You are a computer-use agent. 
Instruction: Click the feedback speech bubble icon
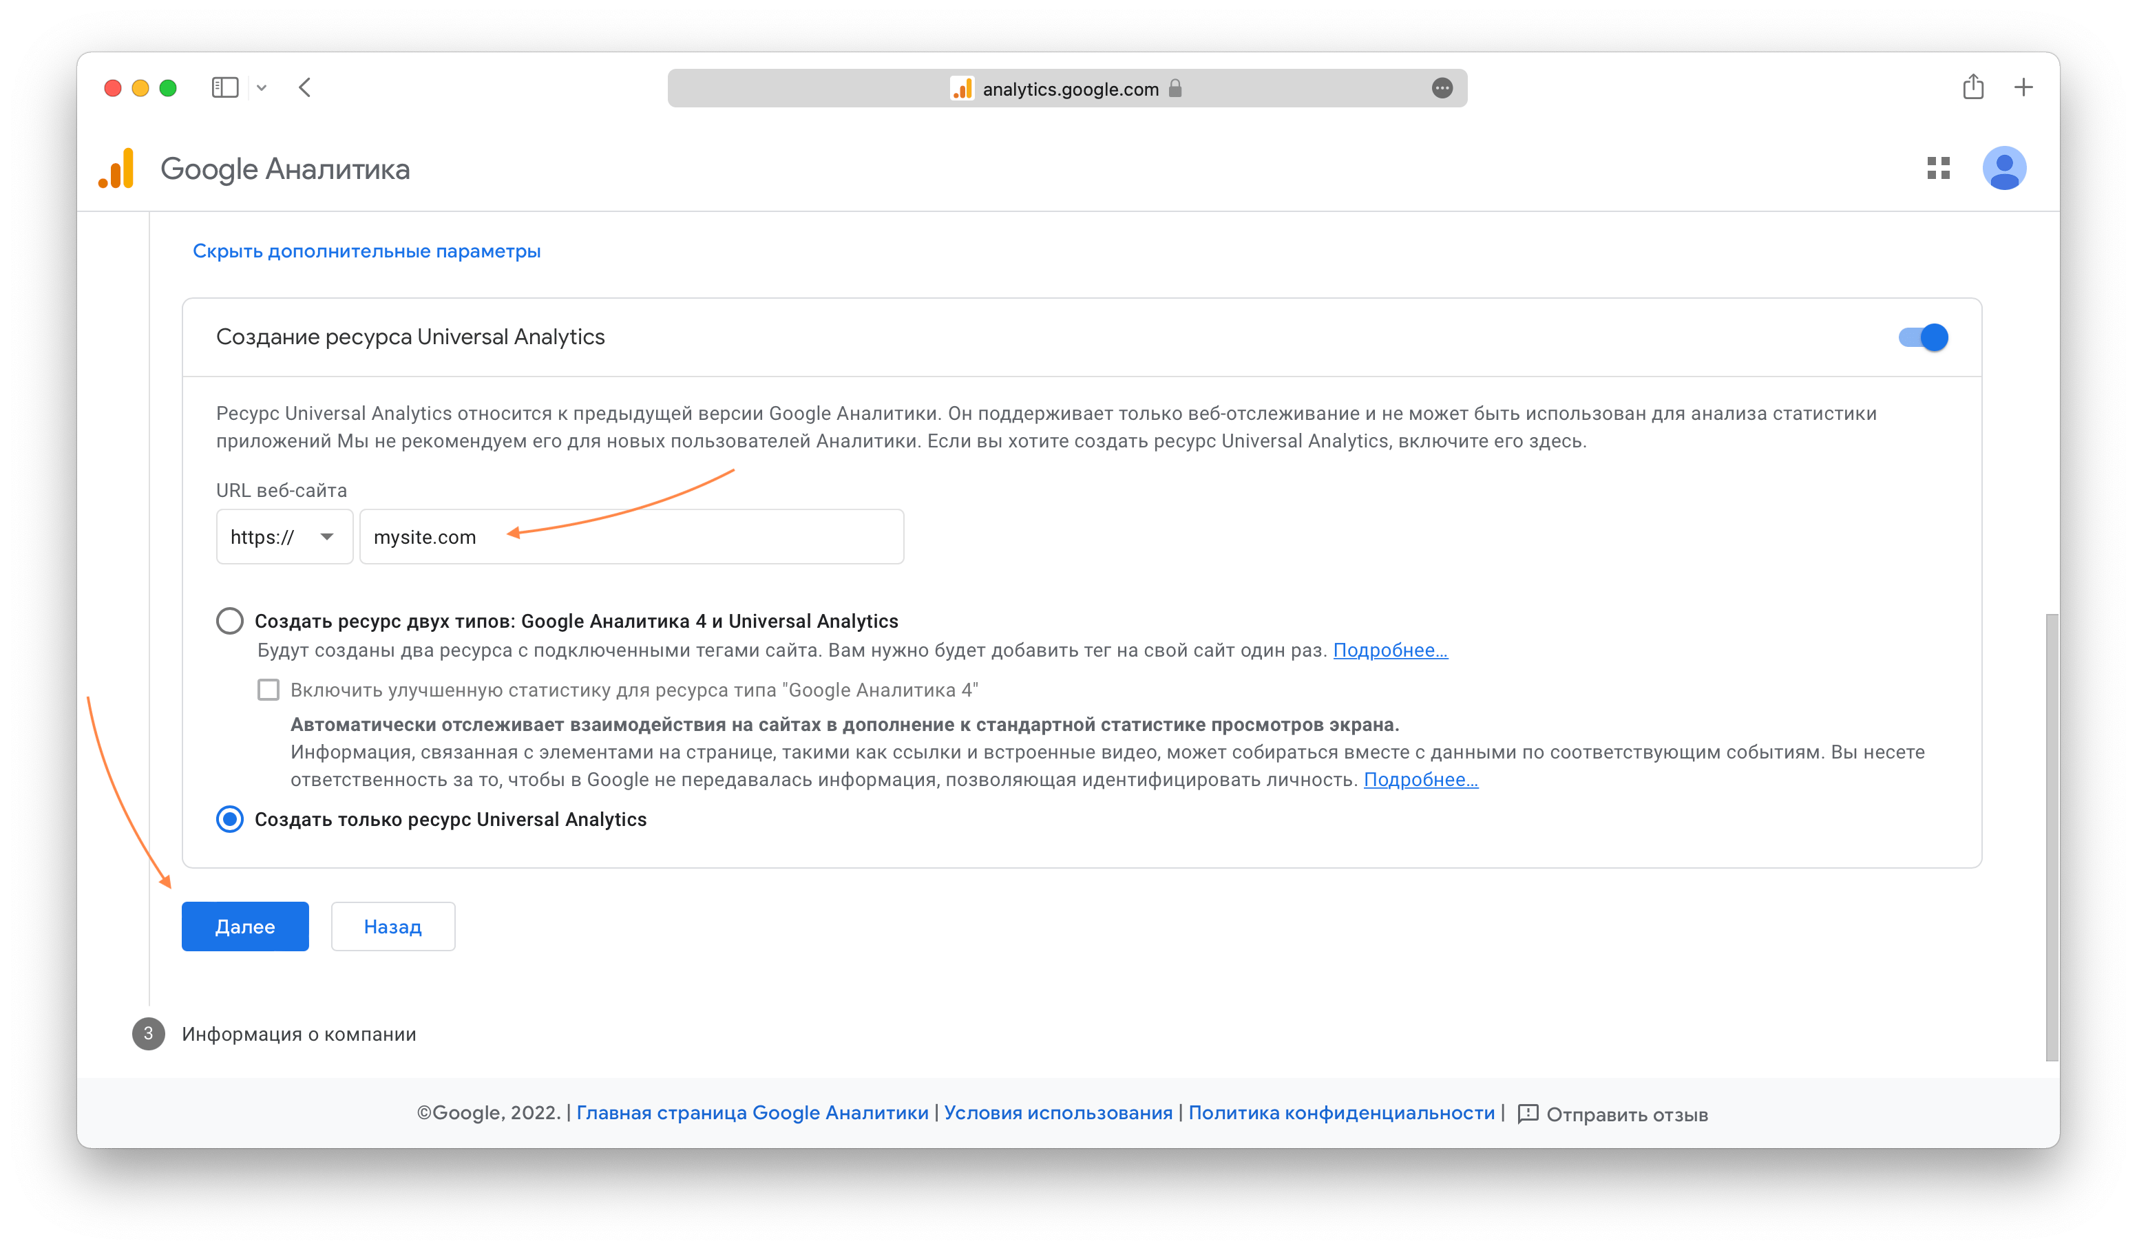point(1528,1114)
